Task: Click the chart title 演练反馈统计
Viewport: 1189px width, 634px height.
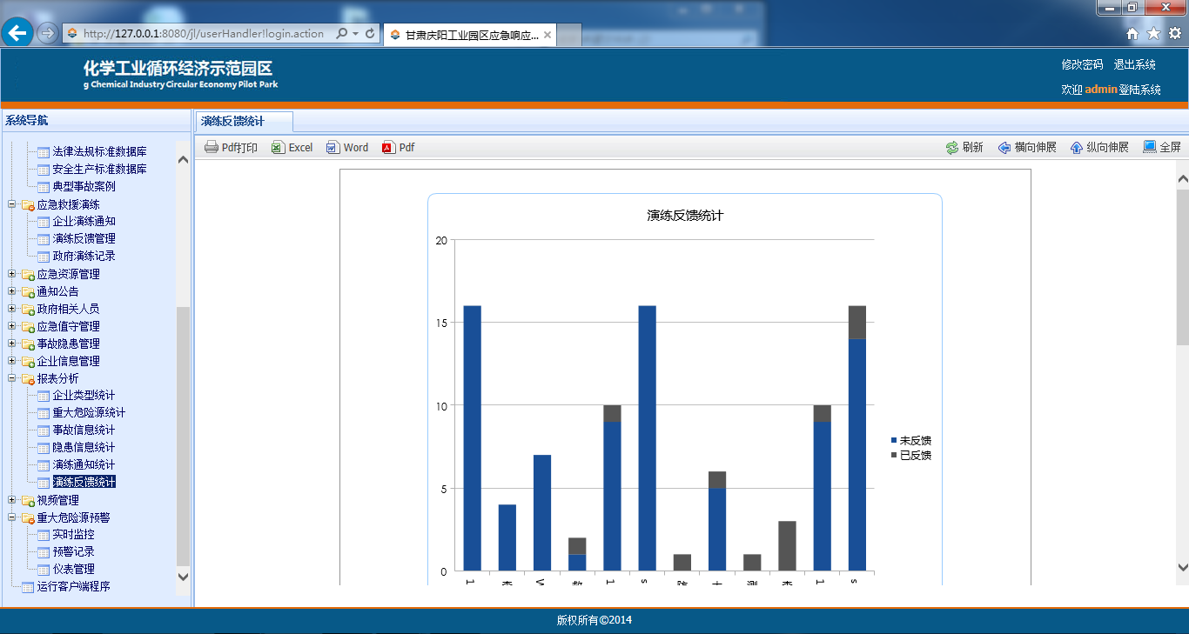Action: click(685, 216)
